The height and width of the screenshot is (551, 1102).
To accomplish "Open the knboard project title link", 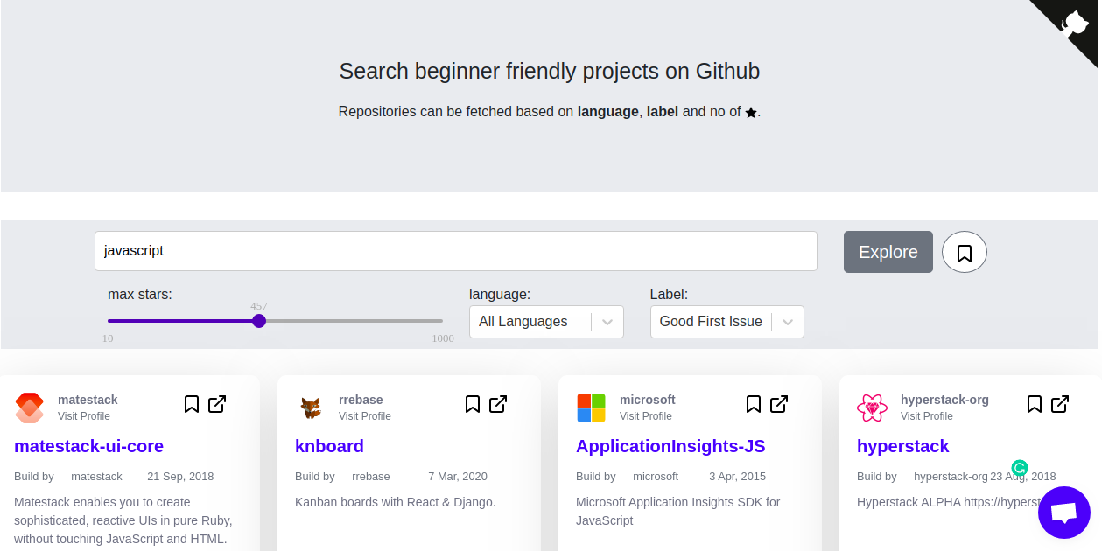I will click(329, 446).
